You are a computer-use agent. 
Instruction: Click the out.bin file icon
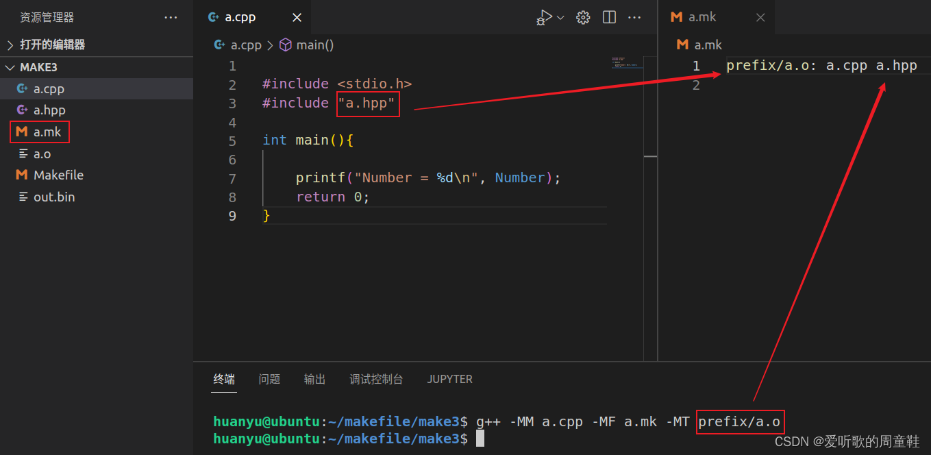tap(23, 197)
